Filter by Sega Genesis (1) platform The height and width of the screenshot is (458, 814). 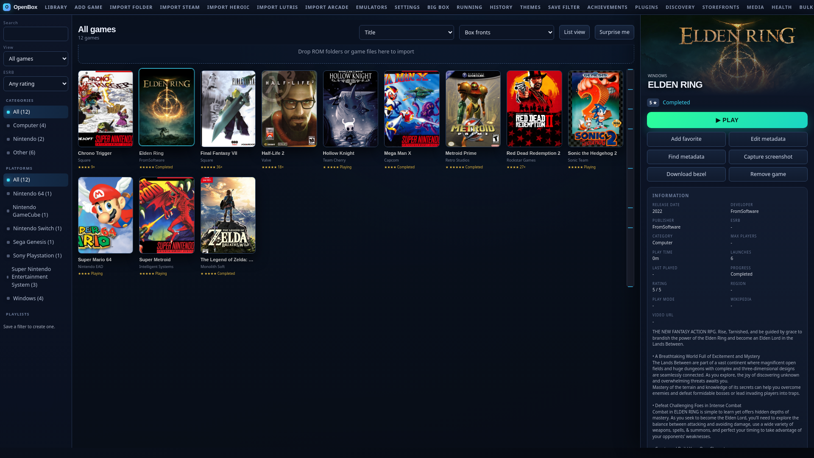[36, 242]
